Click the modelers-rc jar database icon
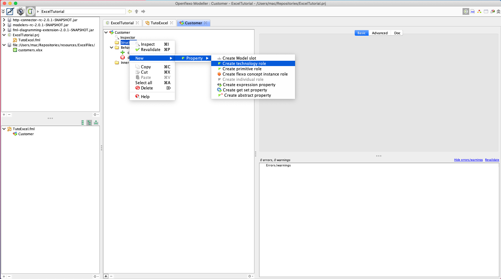The width and height of the screenshot is (501, 279). (x=9, y=25)
